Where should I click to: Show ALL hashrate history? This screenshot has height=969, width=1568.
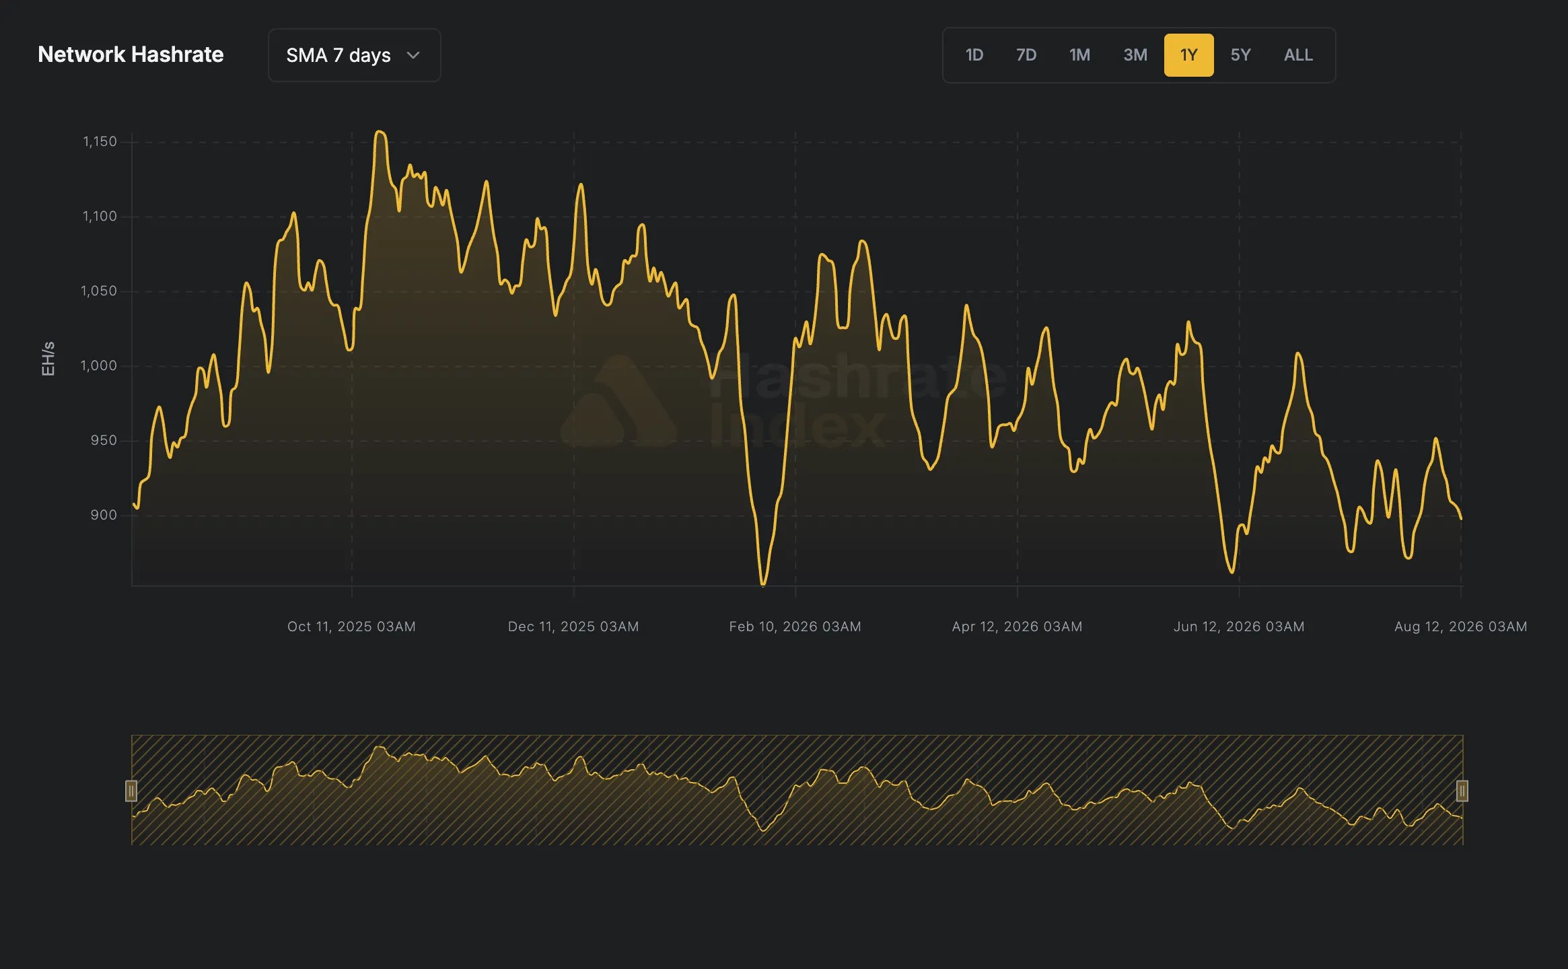(x=1298, y=55)
